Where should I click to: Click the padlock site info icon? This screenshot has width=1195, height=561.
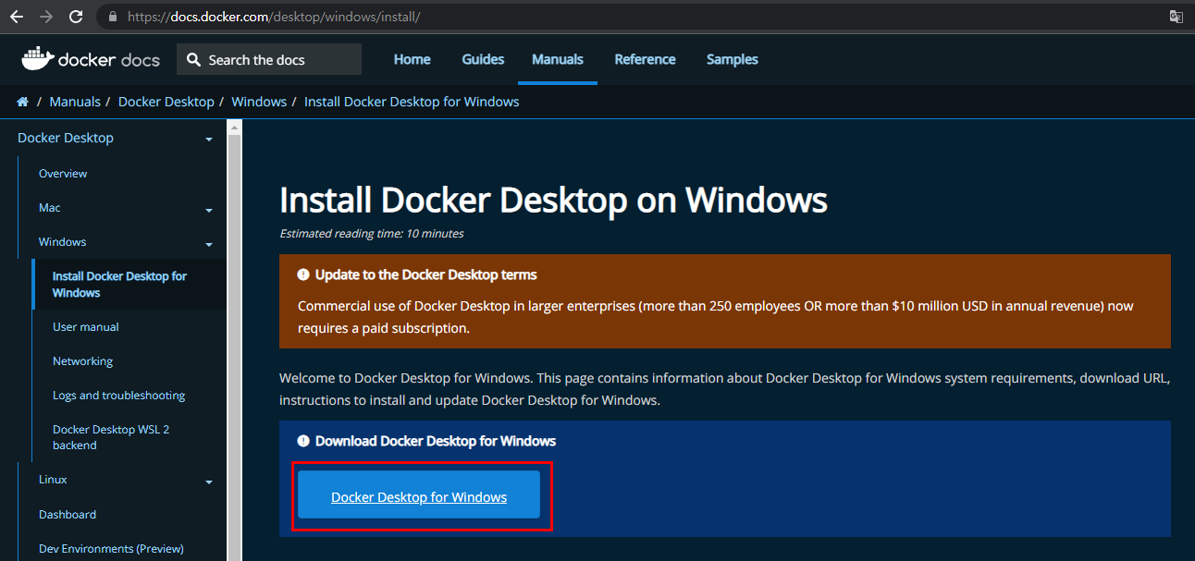click(x=113, y=17)
